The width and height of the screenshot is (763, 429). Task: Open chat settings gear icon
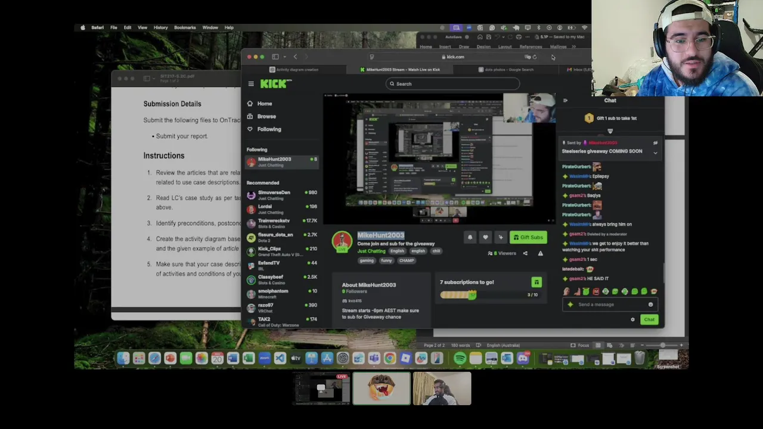click(632, 320)
